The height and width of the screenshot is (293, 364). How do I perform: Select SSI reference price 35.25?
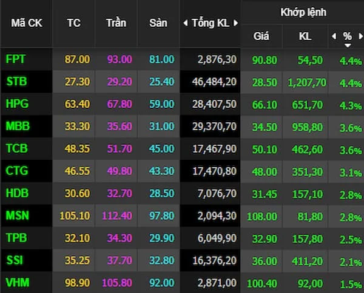click(77, 260)
